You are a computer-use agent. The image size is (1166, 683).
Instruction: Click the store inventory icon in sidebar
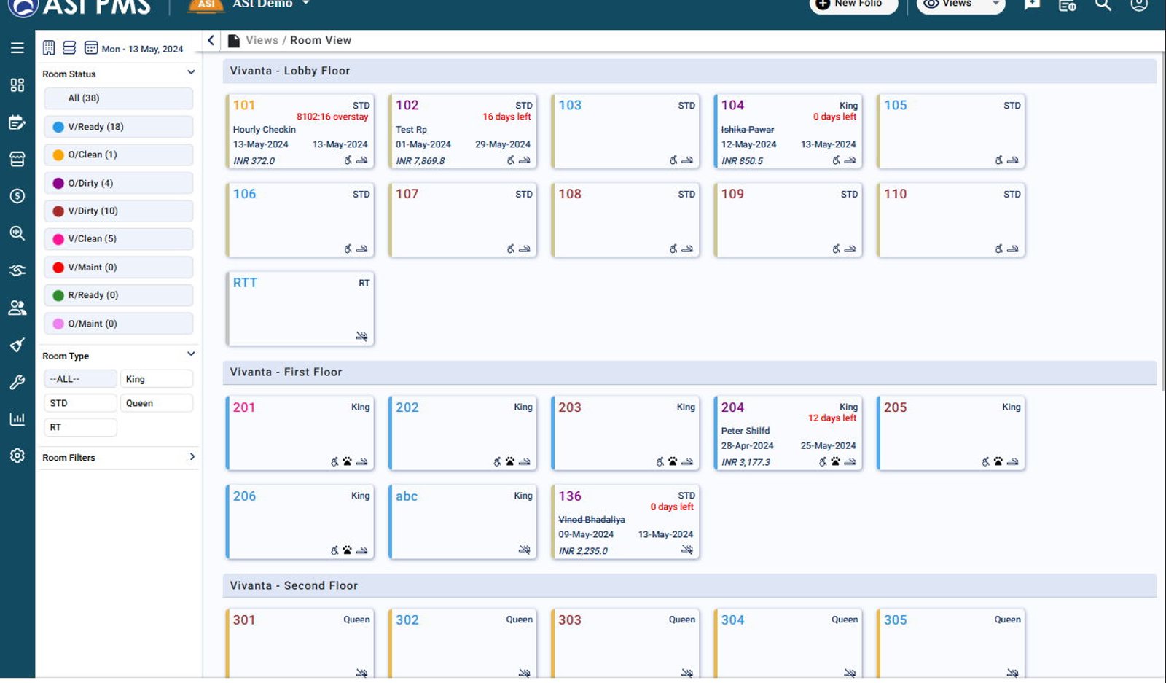coord(17,159)
